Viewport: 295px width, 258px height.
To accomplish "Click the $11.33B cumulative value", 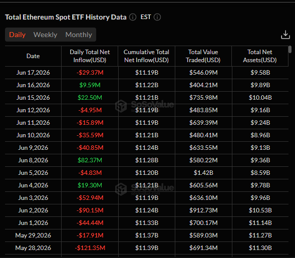I will 147,223.
